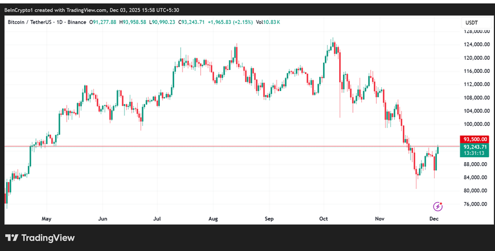Click the Vol 10.83K volume indicator
Screen dimensions: 495x251
coord(267,22)
